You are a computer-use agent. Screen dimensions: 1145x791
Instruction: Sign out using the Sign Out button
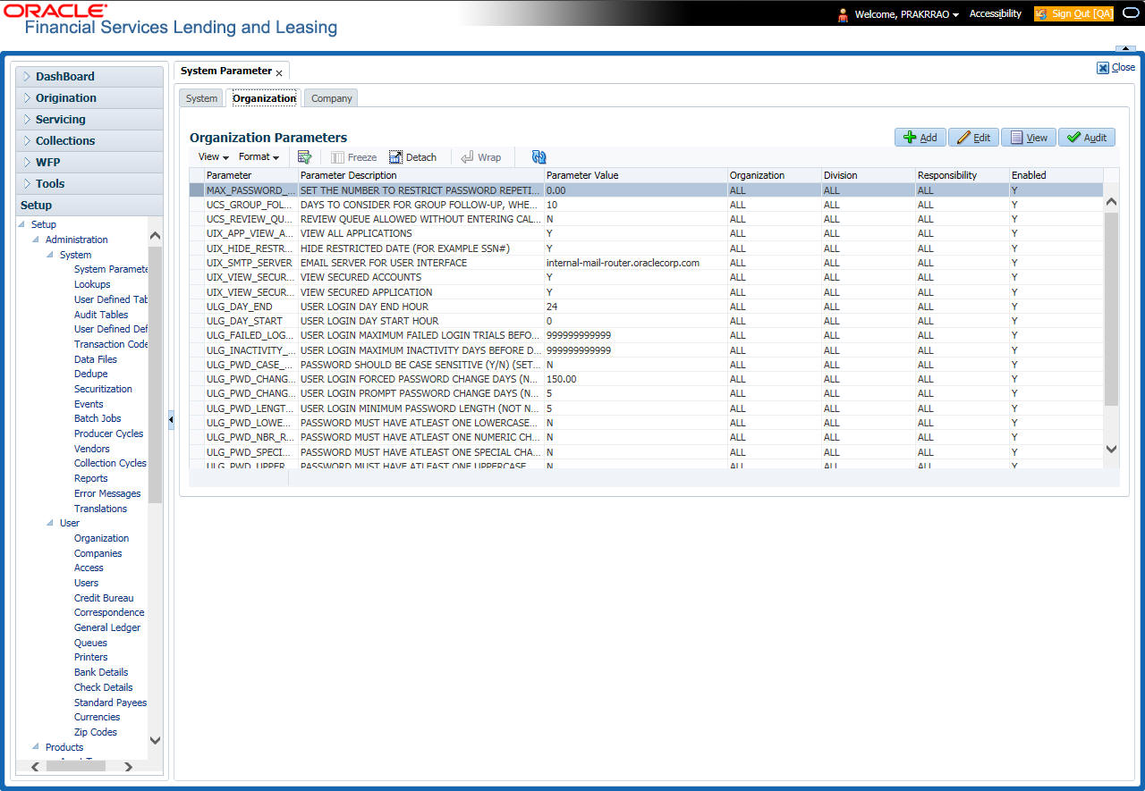point(1073,14)
